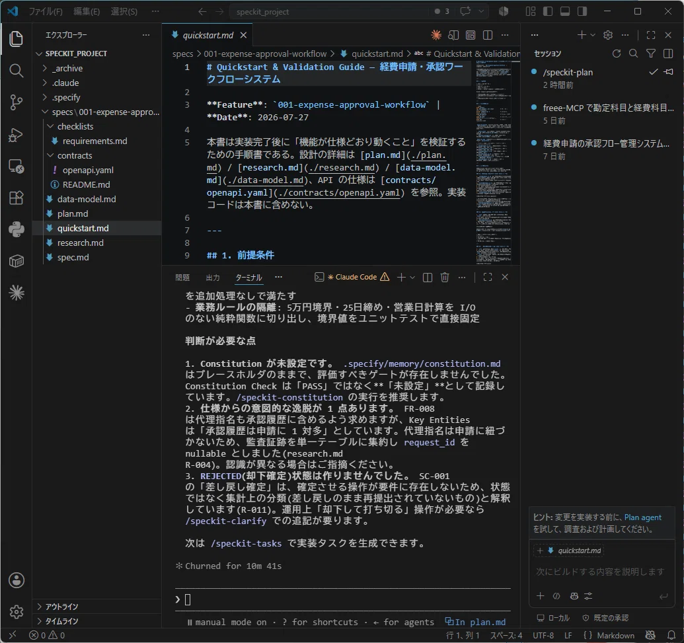Toggle the session side panel view

click(x=668, y=54)
